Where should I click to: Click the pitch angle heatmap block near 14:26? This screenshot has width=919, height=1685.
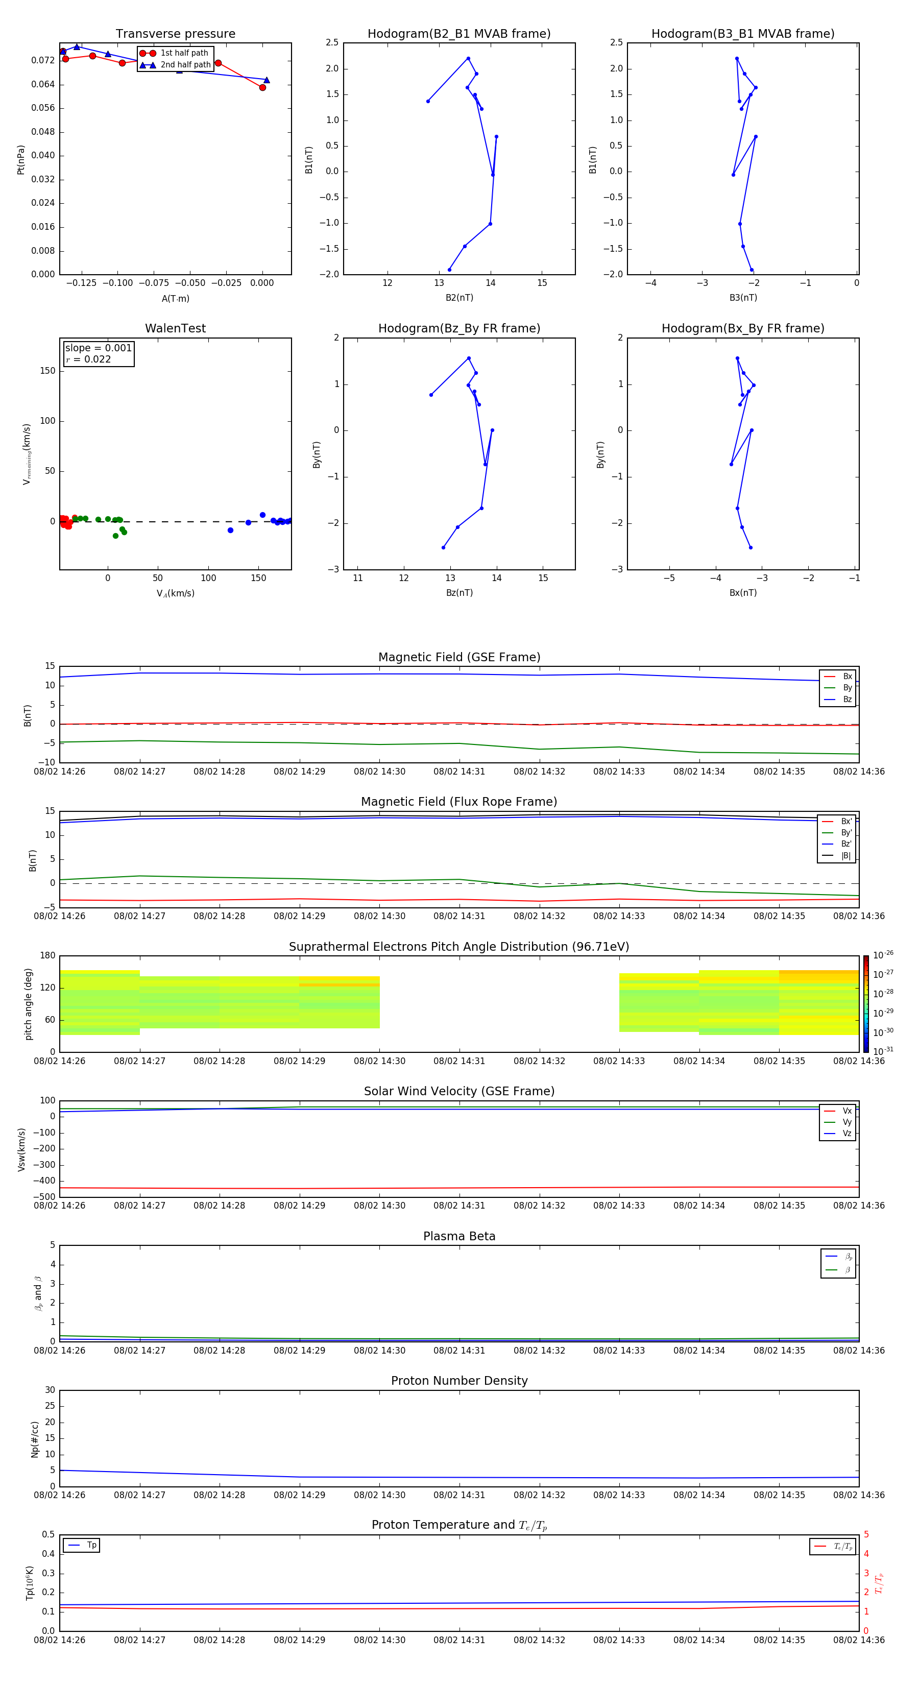click(x=100, y=1002)
